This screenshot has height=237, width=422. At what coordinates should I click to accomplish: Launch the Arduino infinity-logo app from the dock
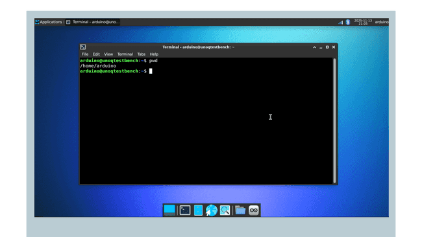point(253,210)
